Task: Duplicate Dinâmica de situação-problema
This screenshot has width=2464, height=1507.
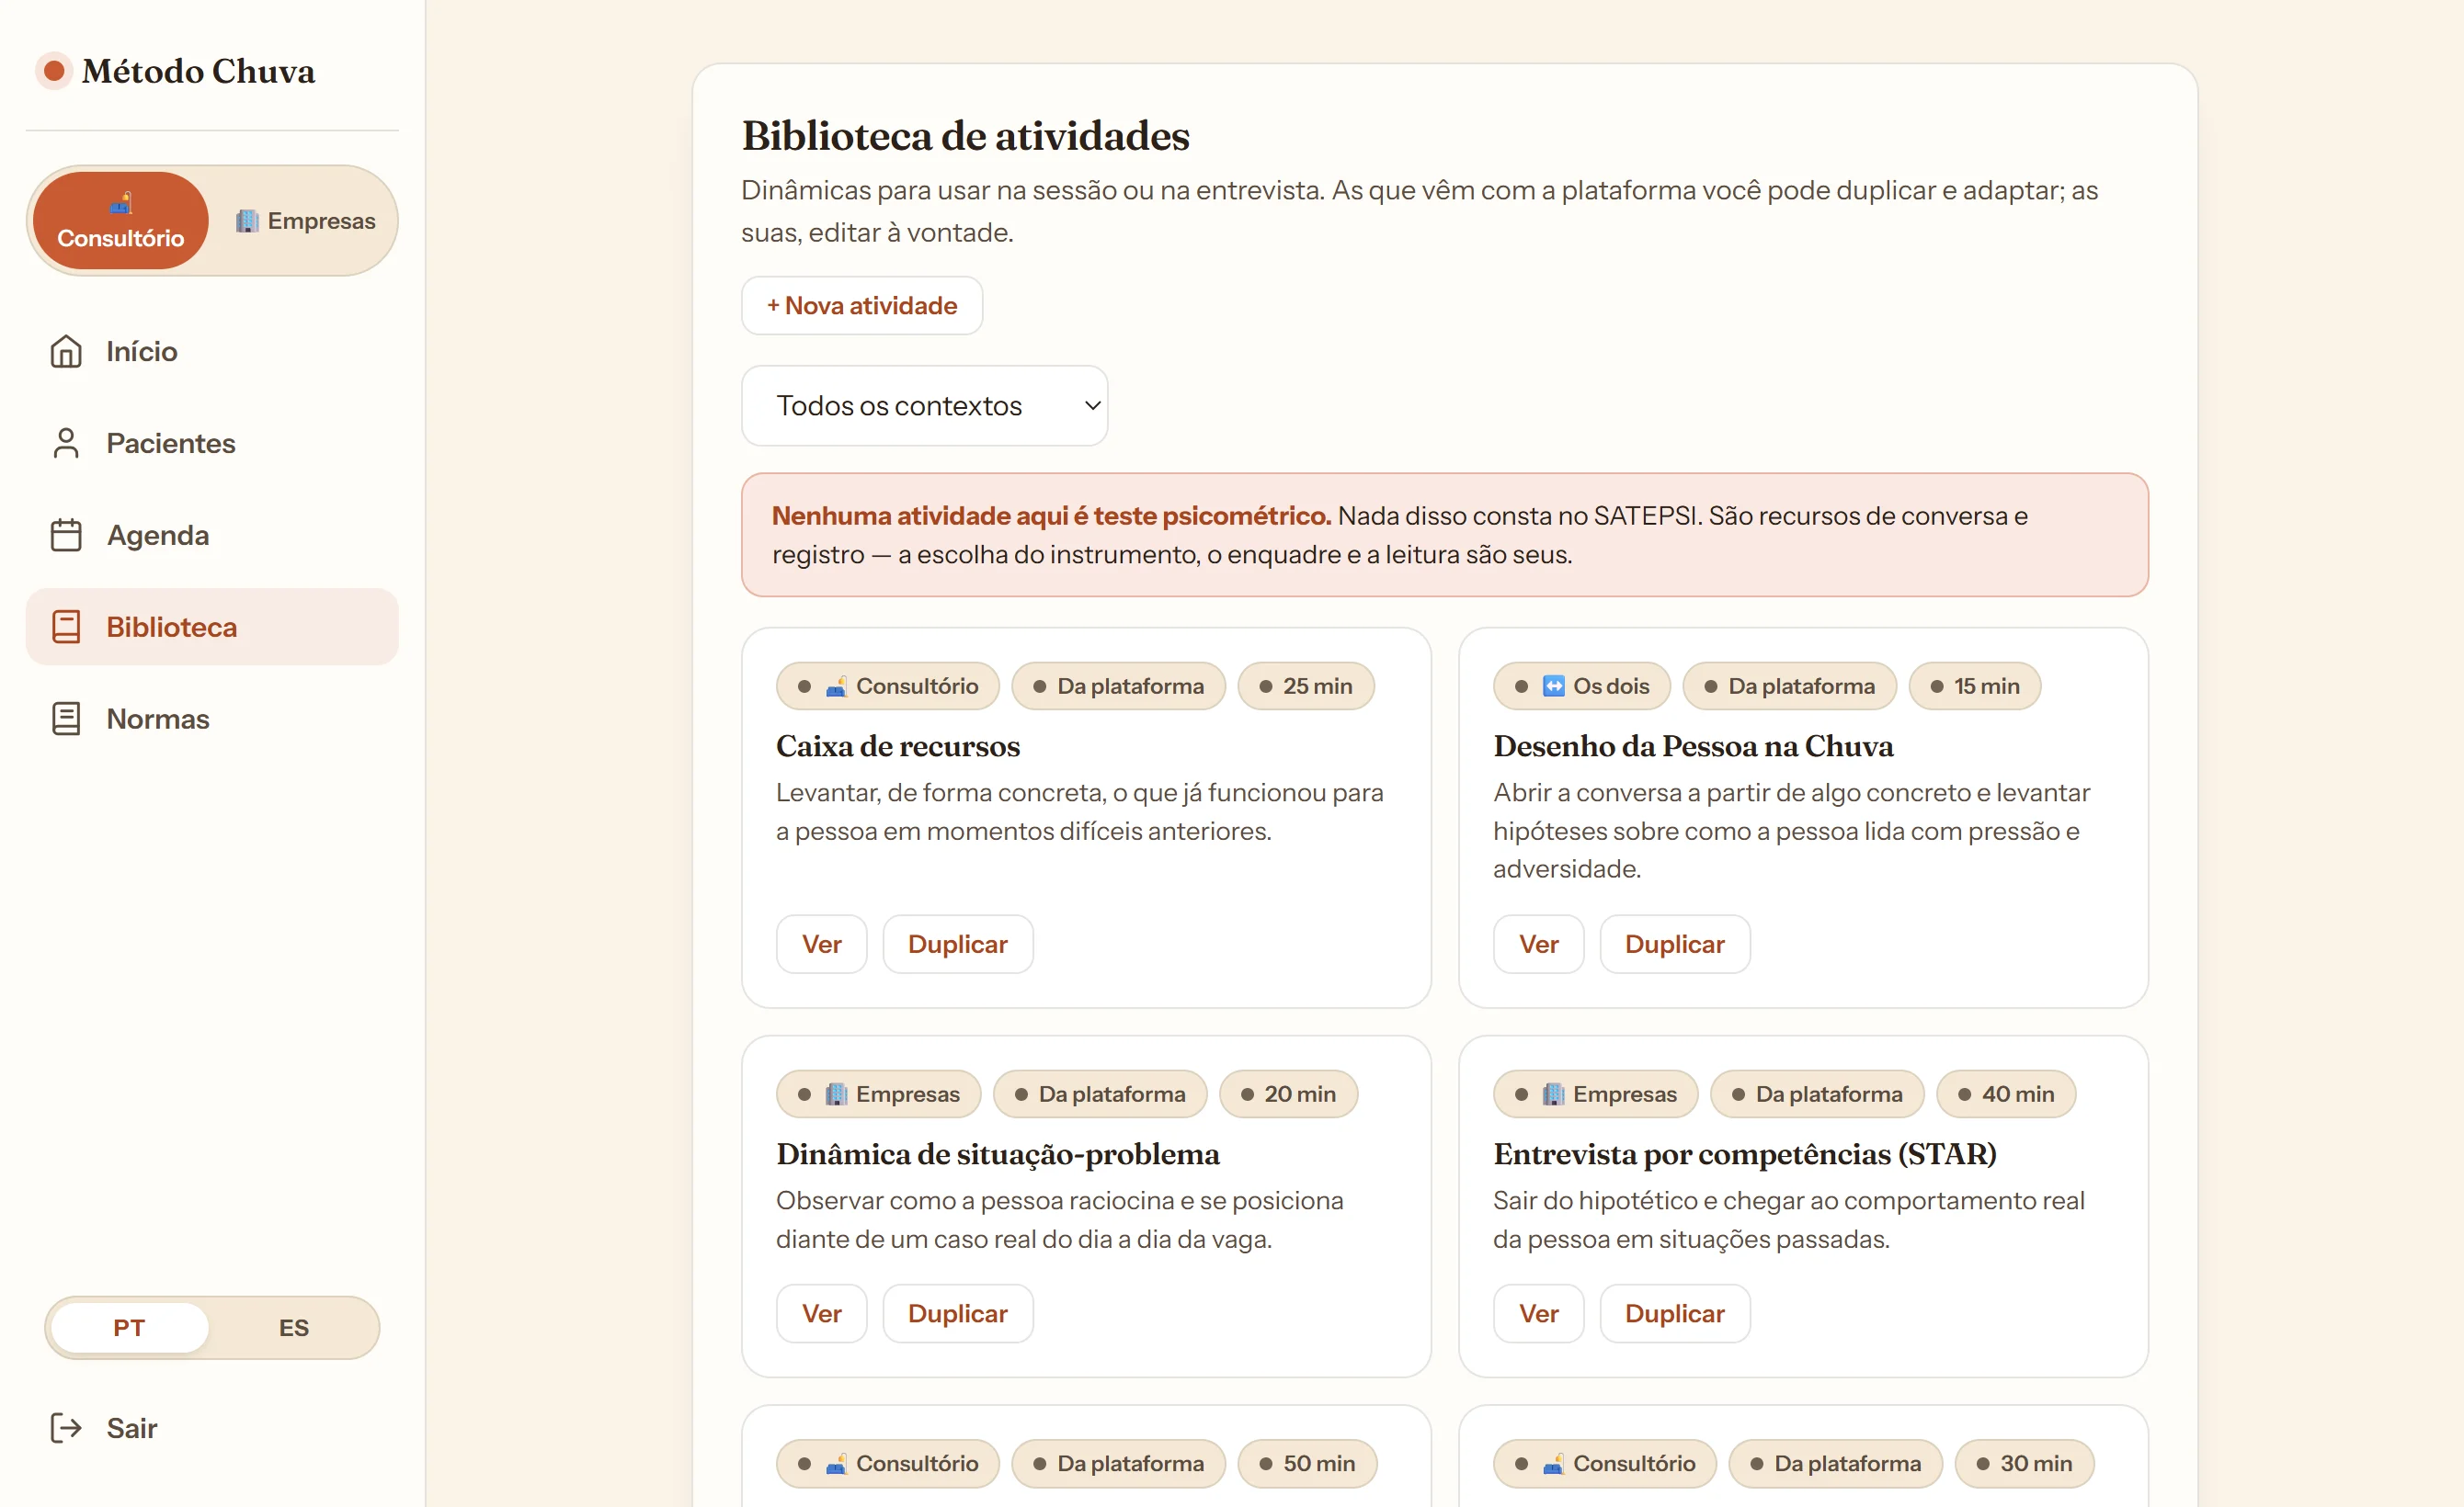Action: tap(958, 1314)
